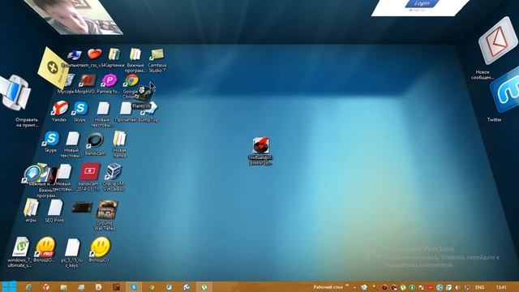519x292 pixels.
Task: Open the volume control in system tray
Action: point(457,287)
